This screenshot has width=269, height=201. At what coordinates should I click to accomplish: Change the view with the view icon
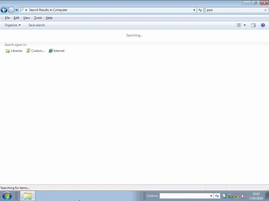click(x=239, y=25)
